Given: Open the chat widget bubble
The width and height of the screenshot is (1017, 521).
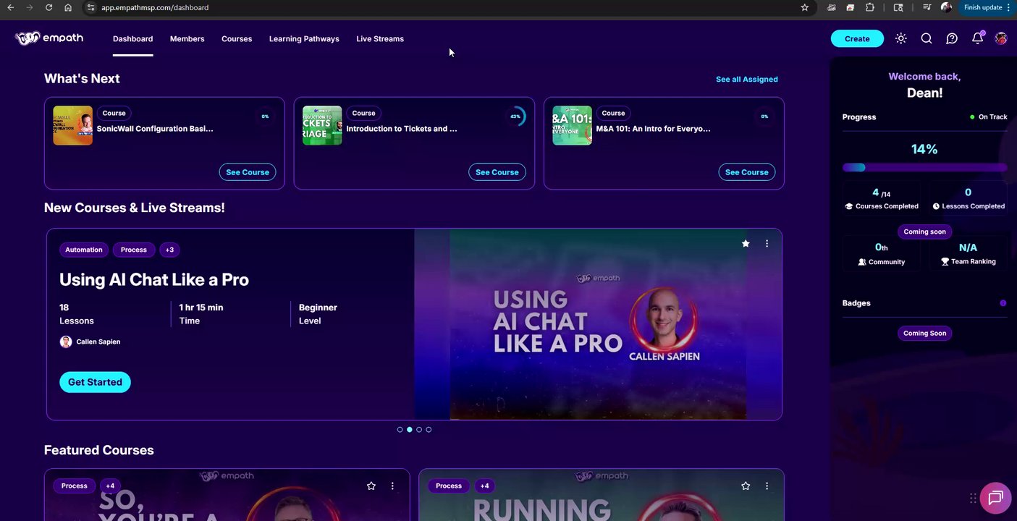Looking at the screenshot, I should click(995, 498).
